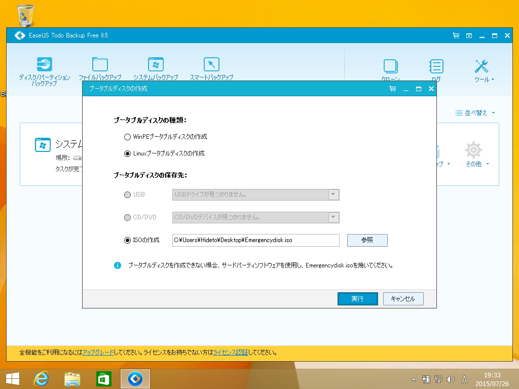Click the IME input mode A indicator
The image size is (519, 389).
pyautogui.click(x=464, y=379)
